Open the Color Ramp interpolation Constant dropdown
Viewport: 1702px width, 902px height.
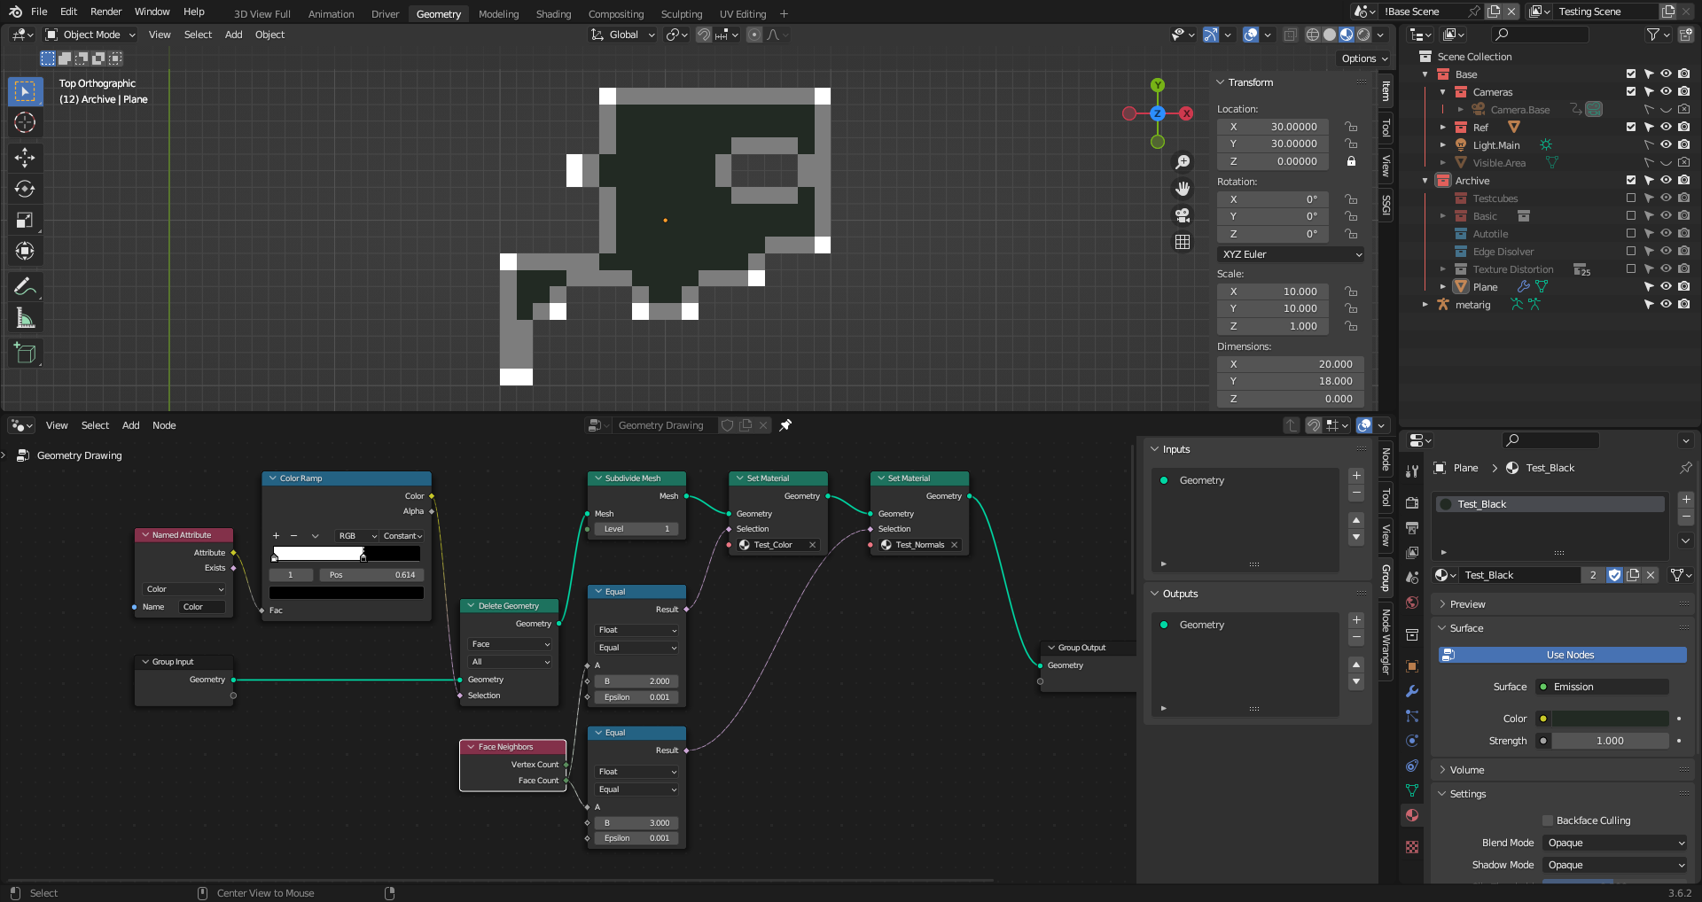point(402,536)
